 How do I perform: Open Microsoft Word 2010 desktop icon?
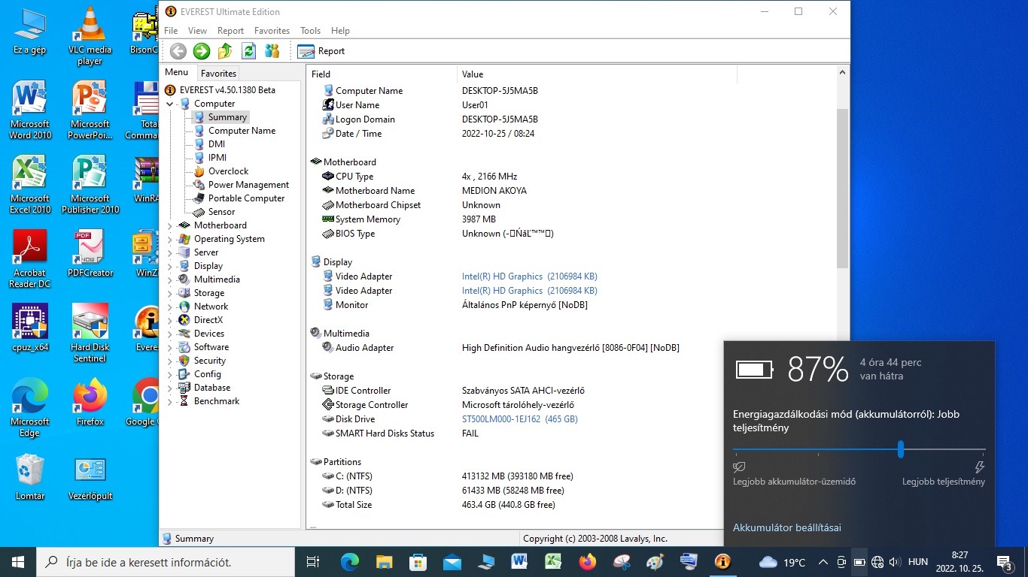click(30, 110)
